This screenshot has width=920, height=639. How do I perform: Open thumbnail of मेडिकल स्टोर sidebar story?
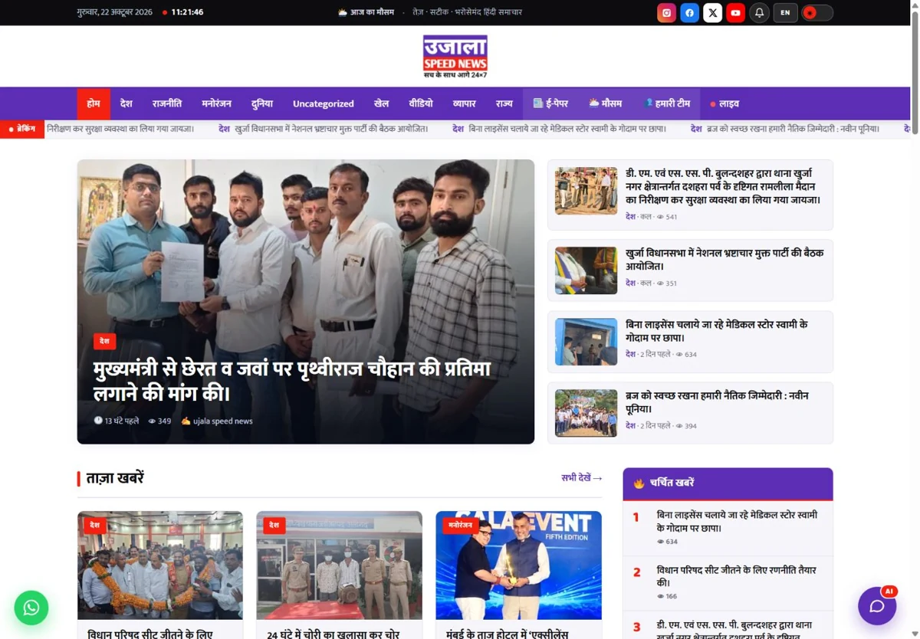tap(586, 342)
